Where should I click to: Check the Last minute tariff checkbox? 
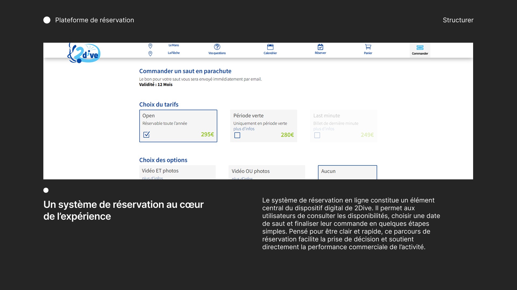(317, 135)
